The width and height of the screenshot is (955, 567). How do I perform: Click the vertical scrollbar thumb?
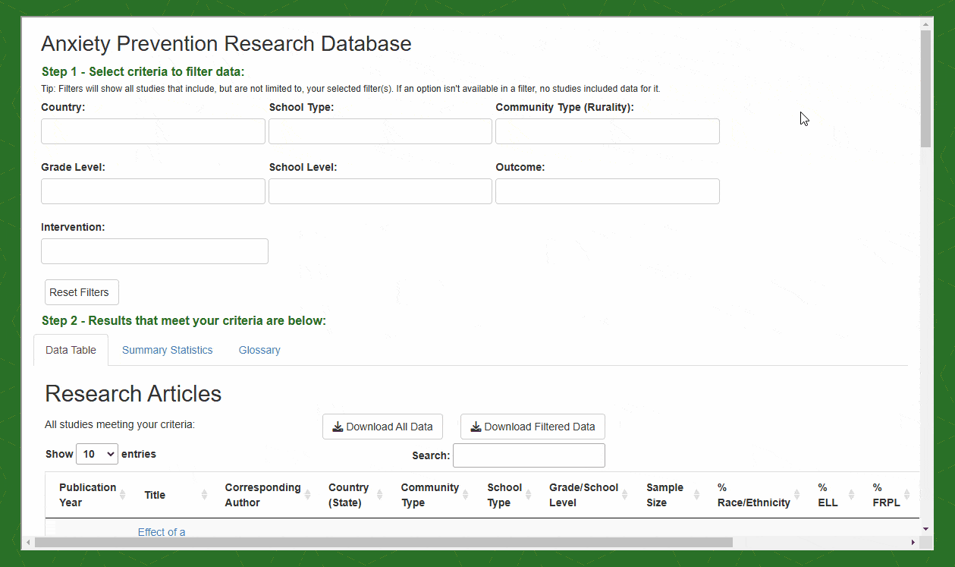[x=925, y=89]
